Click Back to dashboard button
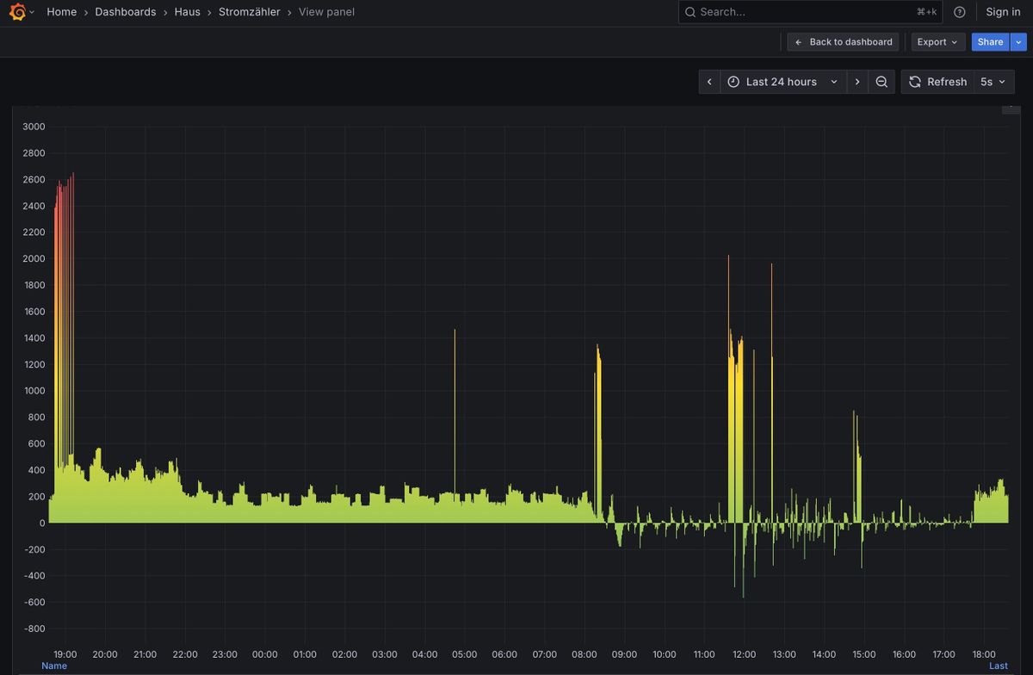This screenshot has width=1033, height=675. [x=843, y=42]
